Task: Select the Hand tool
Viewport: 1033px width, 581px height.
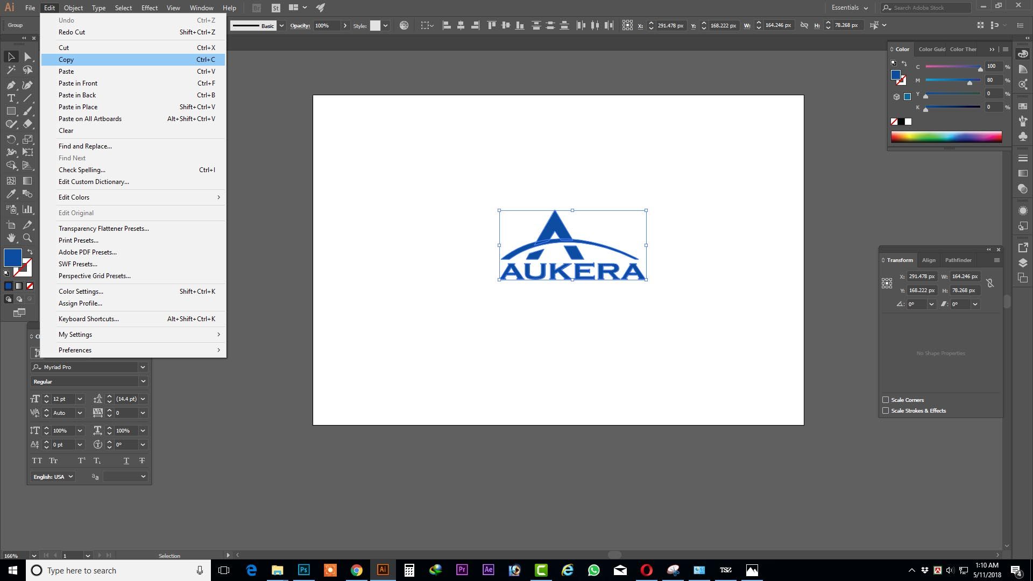Action: click(11, 238)
